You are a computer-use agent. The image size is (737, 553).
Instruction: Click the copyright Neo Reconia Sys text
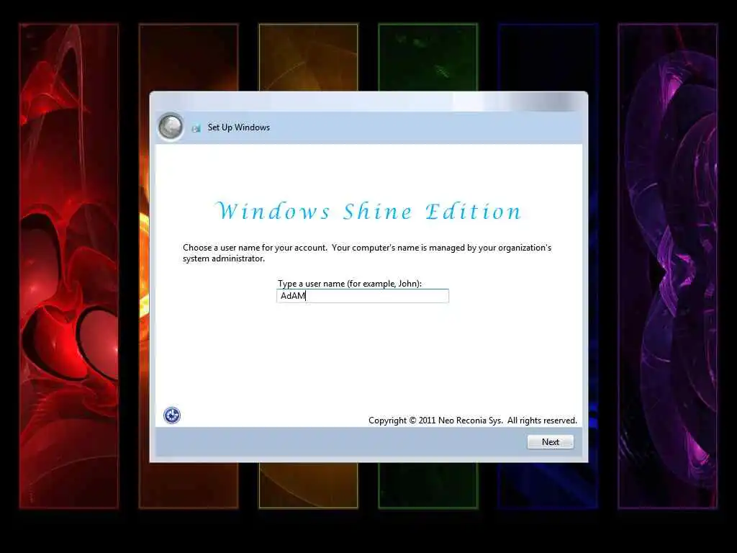click(x=473, y=421)
